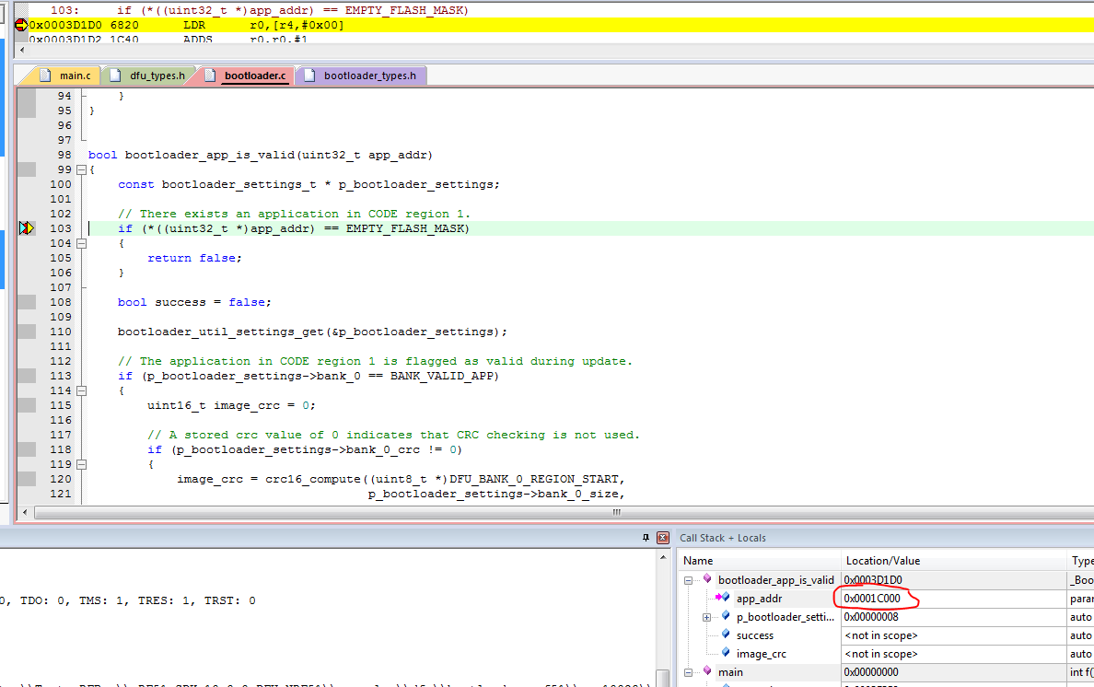Click line 110 bootloader_util_settings_get call
Image resolution: width=1094 pixels, height=687 pixels.
pos(312,332)
